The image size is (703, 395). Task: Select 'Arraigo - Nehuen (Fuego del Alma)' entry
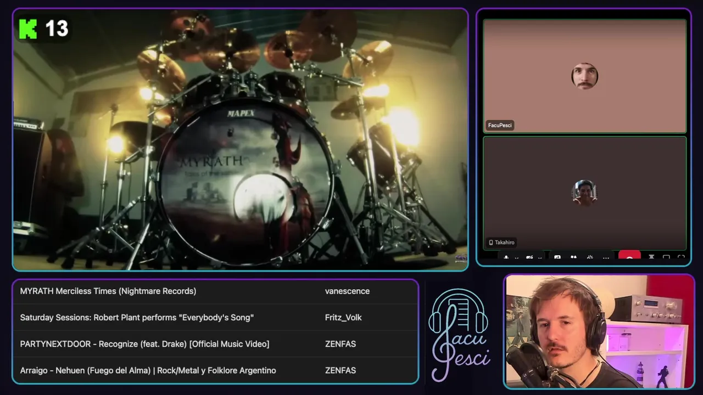[x=215, y=370]
